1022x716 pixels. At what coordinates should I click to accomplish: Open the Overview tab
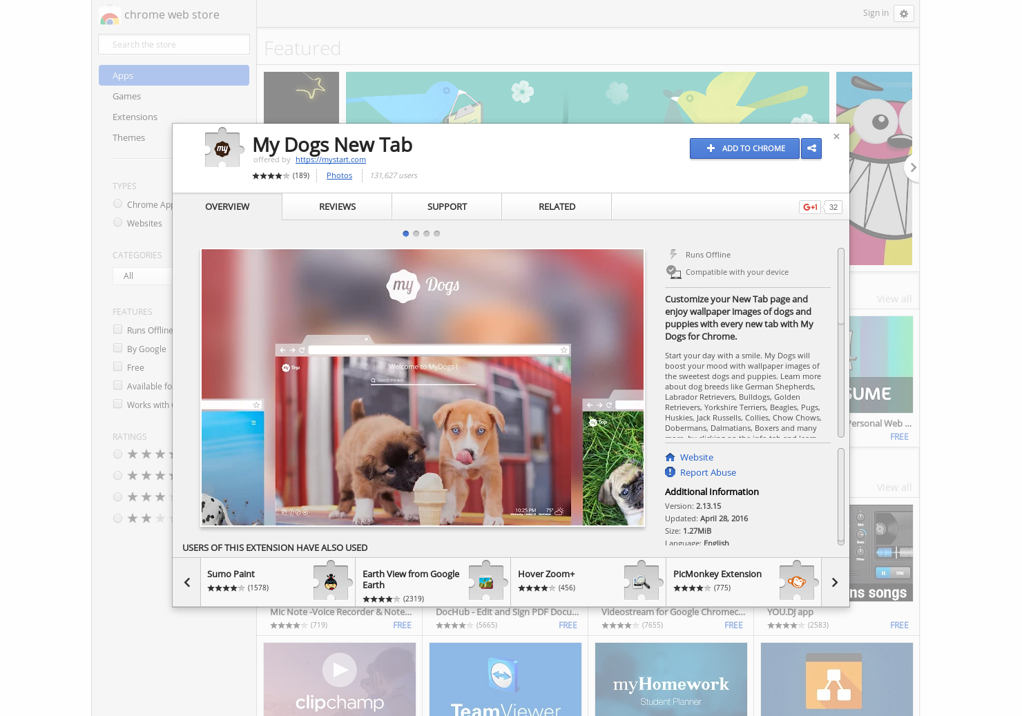click(x=227, y=206)
